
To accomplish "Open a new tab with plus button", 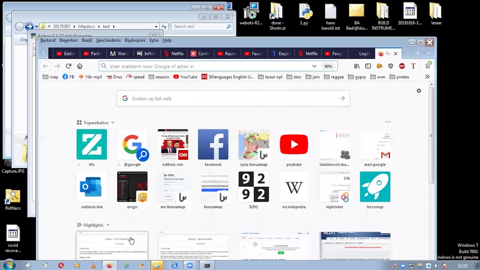I will [417, 53].
